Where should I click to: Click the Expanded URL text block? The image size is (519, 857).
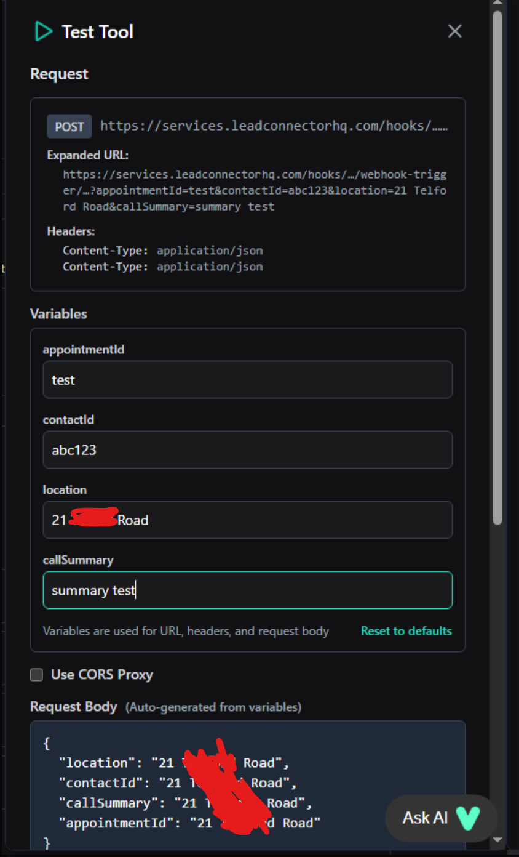tap(255, 190)
